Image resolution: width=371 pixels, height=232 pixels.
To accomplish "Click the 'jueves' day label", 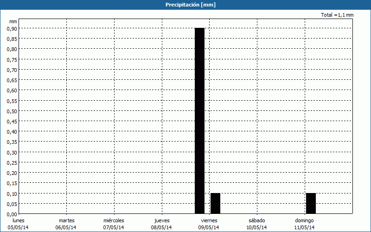I will 161,220.
